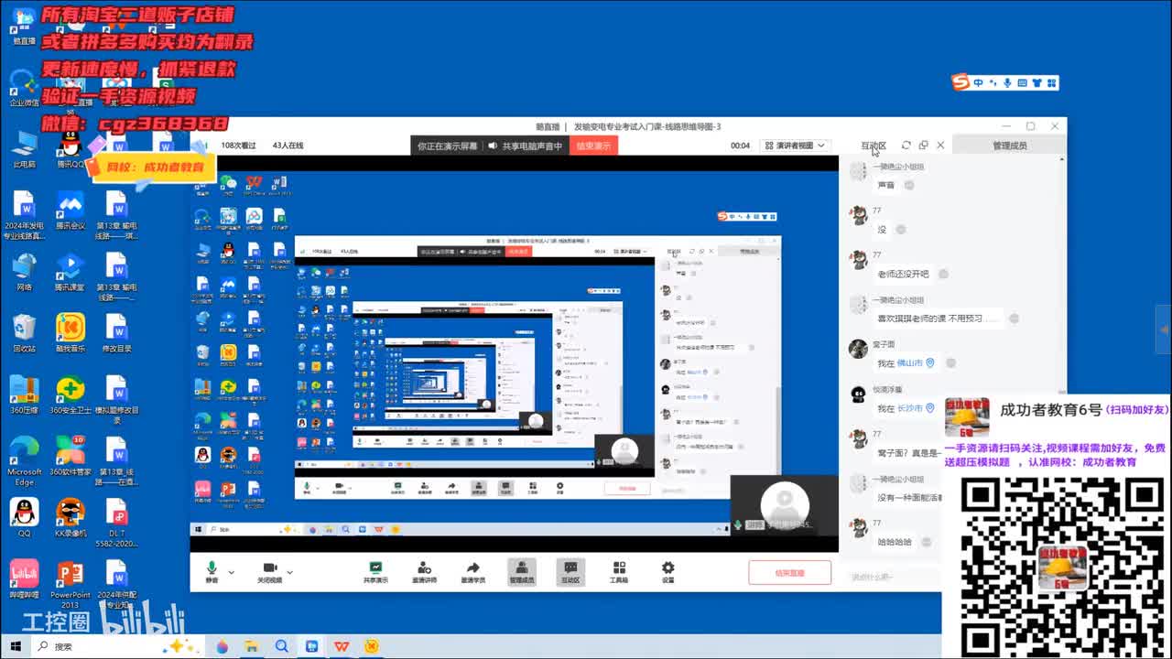Switch to the 管理成员 tab

1010,146
